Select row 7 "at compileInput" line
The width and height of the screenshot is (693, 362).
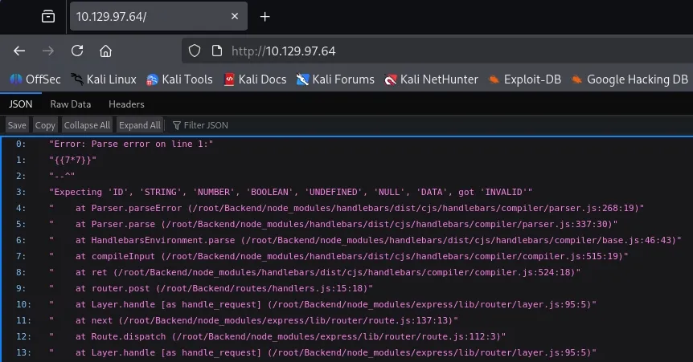point(339,256)
